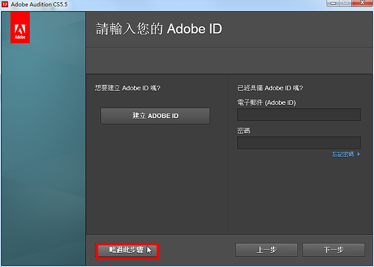Click the blue arrow beside 忘記密碼
This screenshot has height=267, width=374.
click(x=358, y=155)
